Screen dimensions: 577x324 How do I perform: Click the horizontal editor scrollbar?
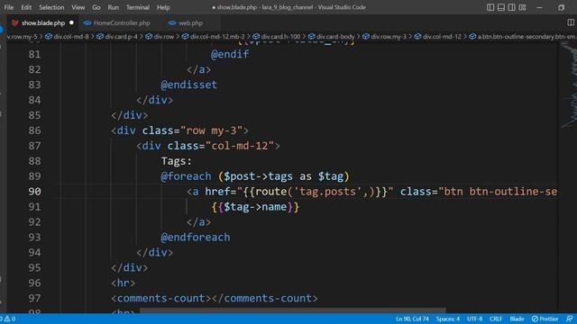[x=292, y=310]
